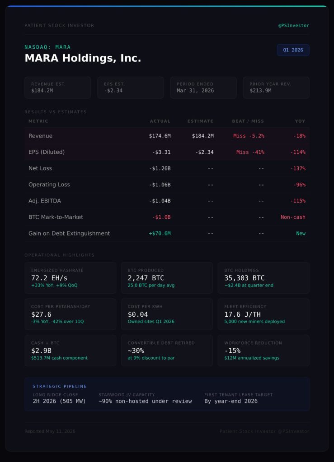Select the Period Ended Mar 31, 2026 card
Screen dimensions: 334x462
coord(203,88)
